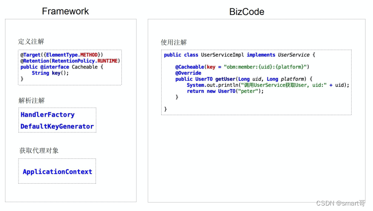373x211 pixels.
Task: Click the BizCode heading
Action: [247, 11]
